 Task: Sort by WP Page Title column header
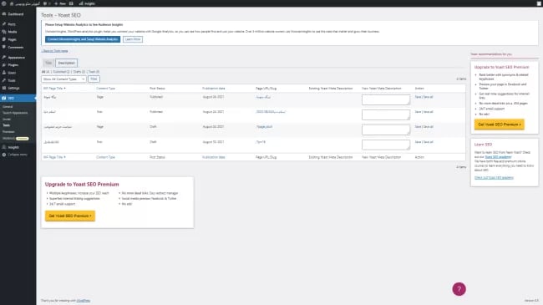(54, 89)
